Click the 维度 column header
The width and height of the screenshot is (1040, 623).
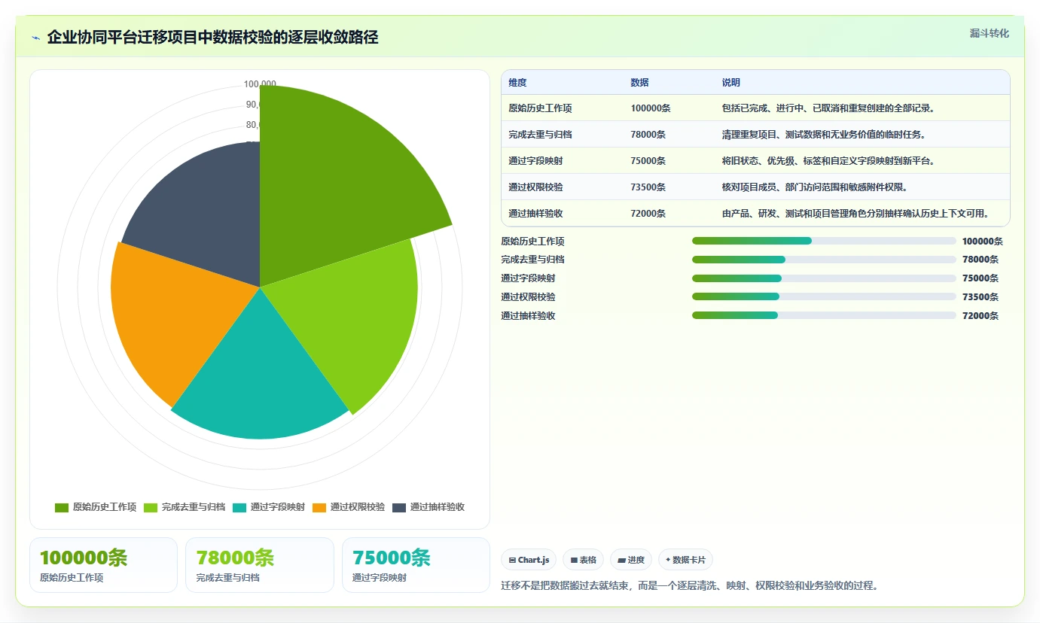click(x=517, y=83)
